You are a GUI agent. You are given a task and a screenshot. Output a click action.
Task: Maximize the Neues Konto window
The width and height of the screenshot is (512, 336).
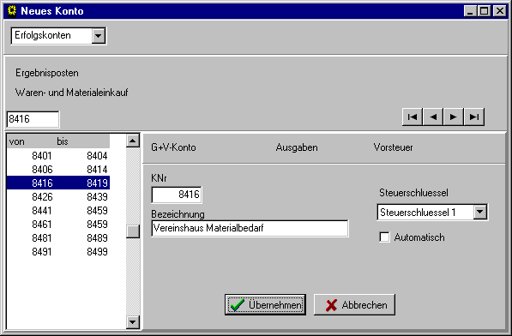[x=484, y=11]
